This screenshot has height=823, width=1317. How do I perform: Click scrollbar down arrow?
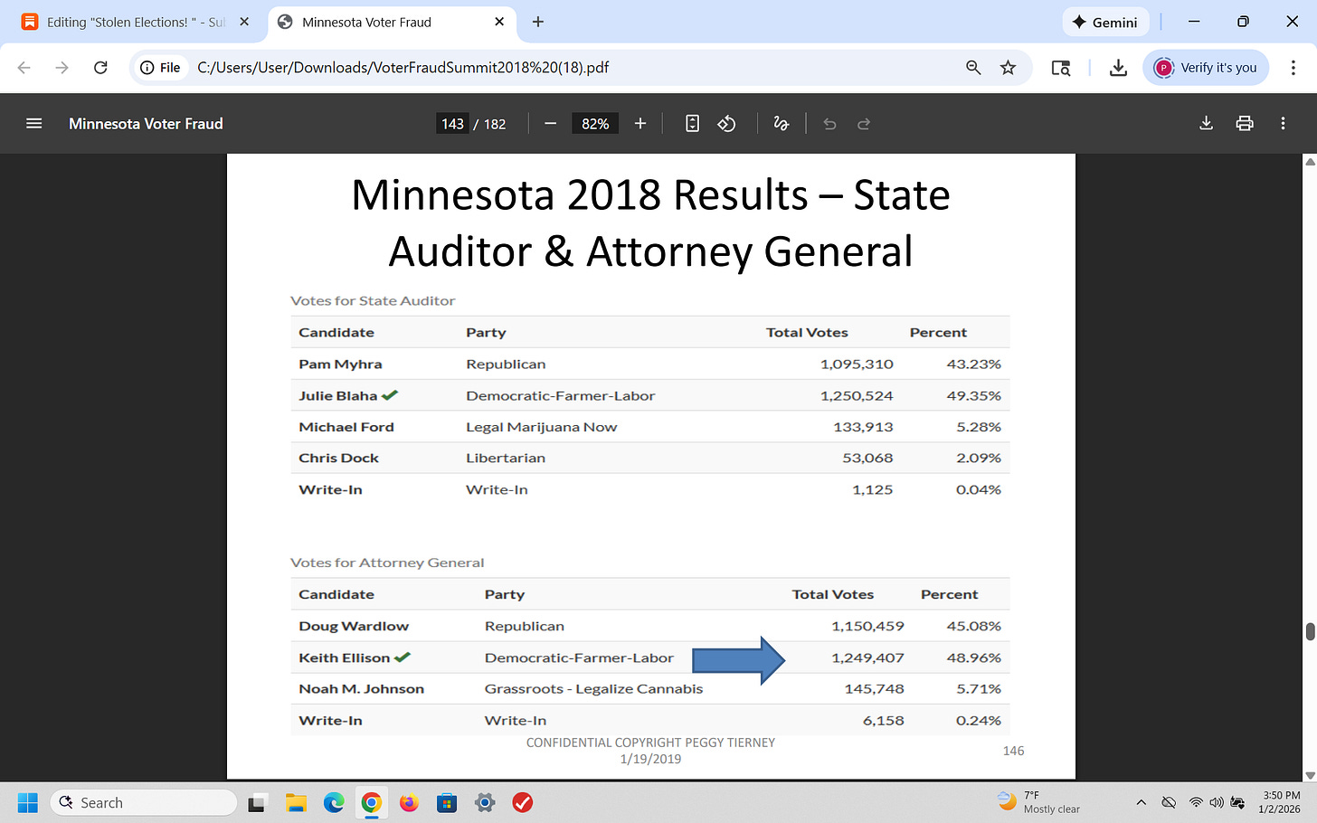coord(1310,775)
